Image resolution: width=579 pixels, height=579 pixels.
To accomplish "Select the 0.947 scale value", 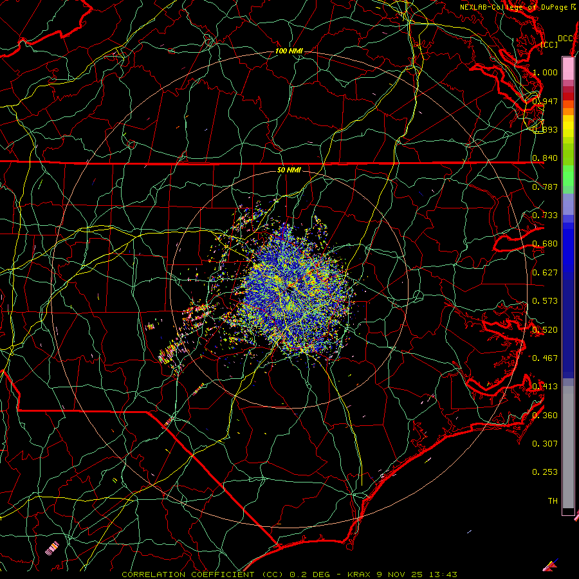I will 545,101.
